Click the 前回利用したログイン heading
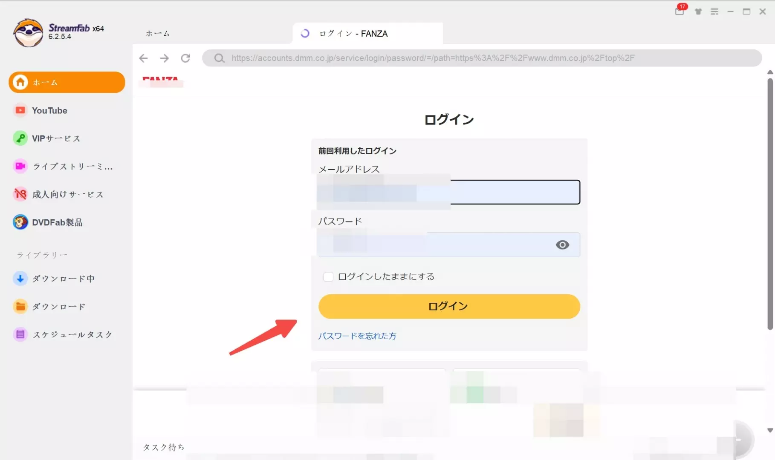Image resolution: width=775 pixels, height=460 pixels. pos(357,151)
